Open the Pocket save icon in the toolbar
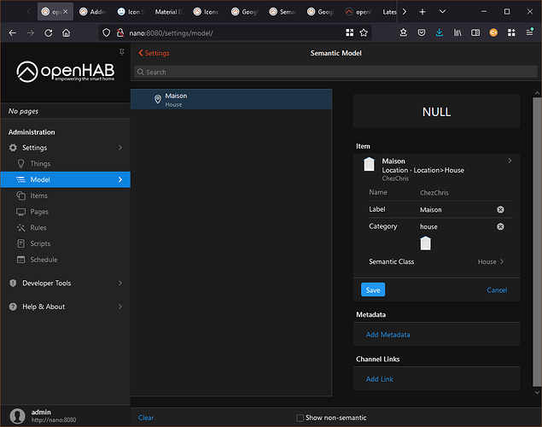542x427 pixels. pos(422,32)
